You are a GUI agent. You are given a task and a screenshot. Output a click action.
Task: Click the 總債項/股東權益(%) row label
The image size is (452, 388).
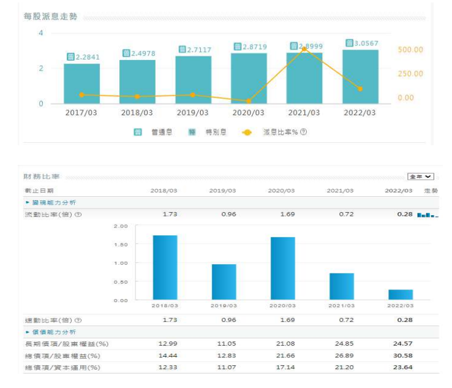pyautogui.click(x=62, y=356)
